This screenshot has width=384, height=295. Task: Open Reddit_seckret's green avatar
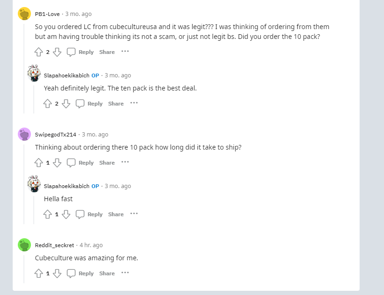[x=24, y=245]
